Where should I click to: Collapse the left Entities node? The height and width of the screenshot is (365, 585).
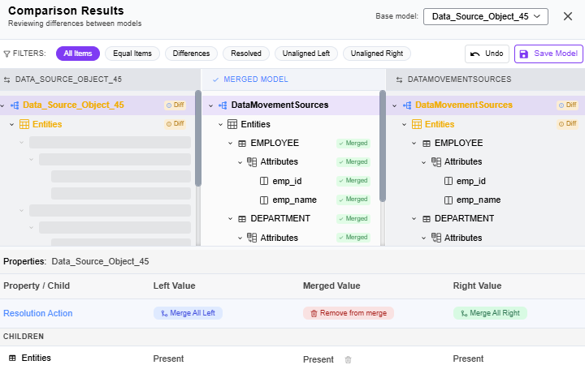[x=12, y=124]
